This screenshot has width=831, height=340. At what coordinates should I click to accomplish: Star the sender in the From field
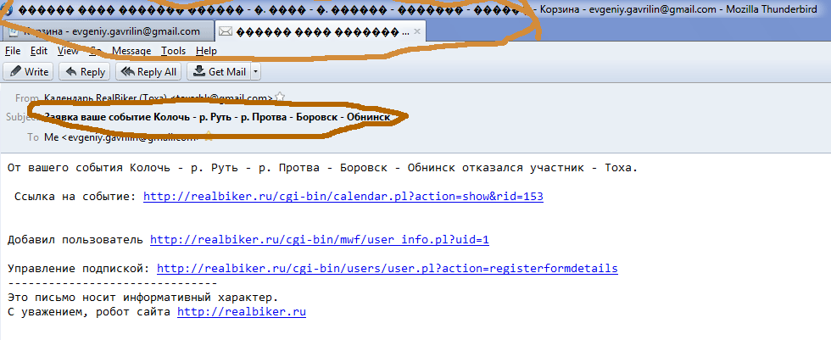pos(280,98)
